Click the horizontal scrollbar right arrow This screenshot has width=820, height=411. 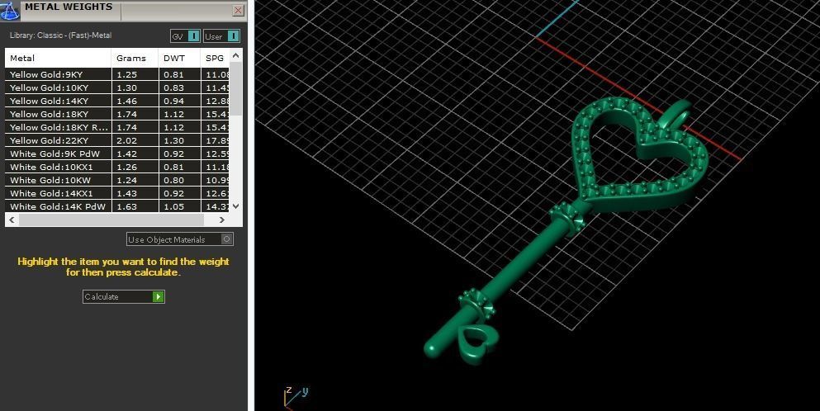222,220
